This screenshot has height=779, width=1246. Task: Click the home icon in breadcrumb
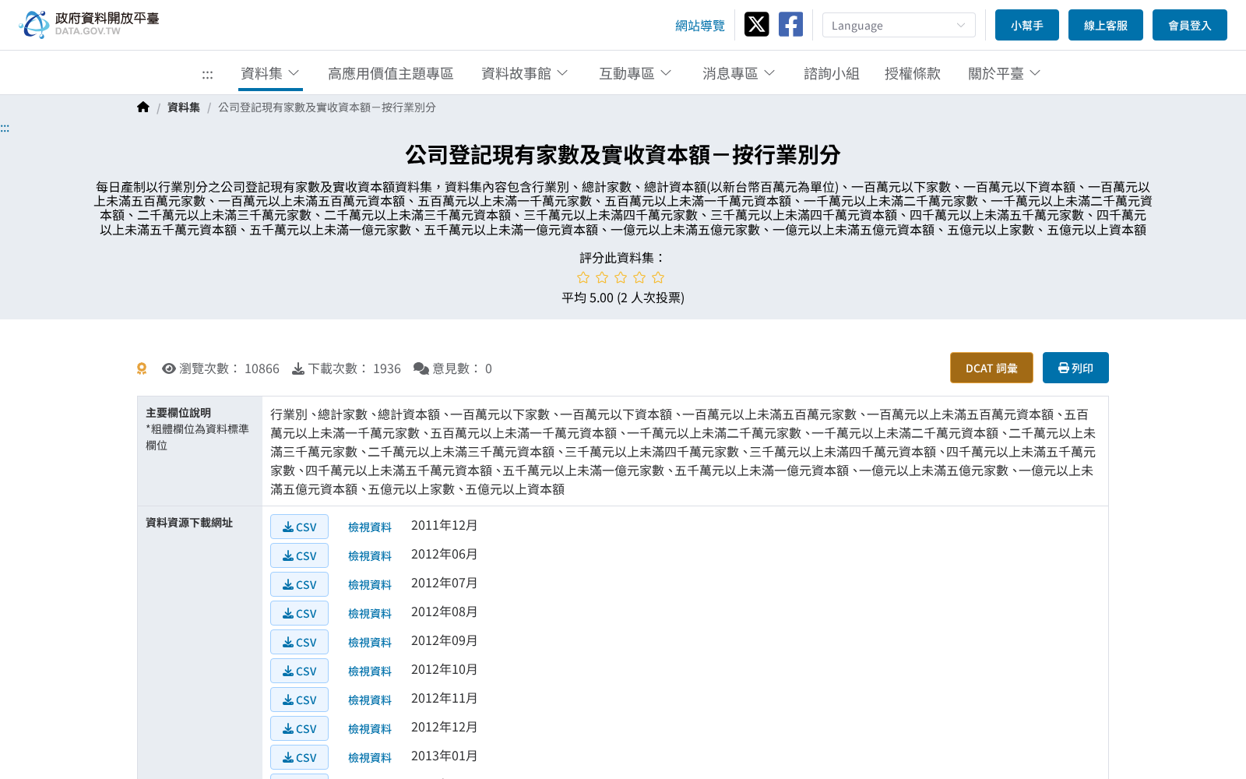pos(143,107)
